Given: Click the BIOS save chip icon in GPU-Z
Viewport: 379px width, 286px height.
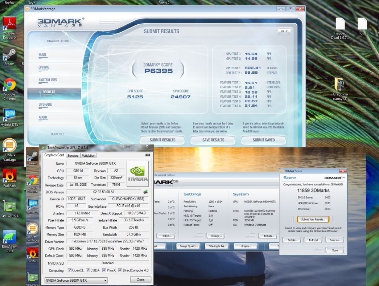Looking at the screenshot, I should [145, 192].
